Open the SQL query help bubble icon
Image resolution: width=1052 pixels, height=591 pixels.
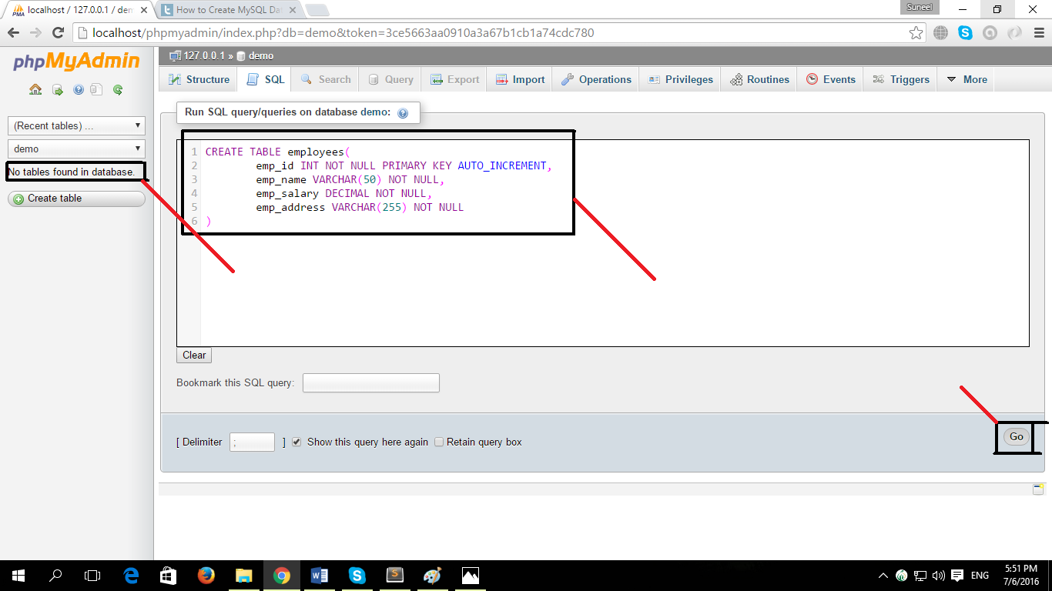[x=402, y=112]
